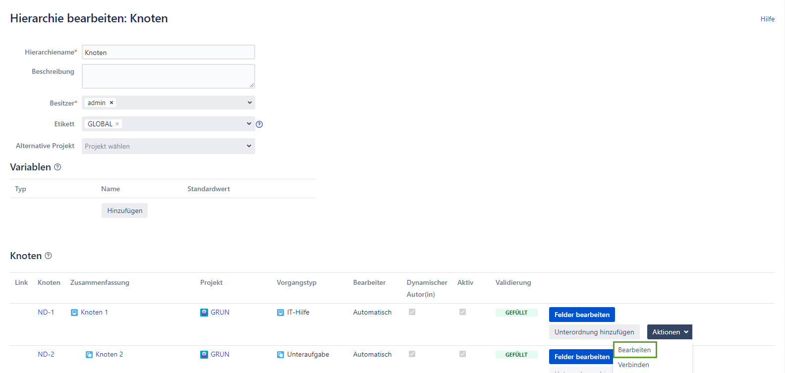Click the IT-Hilfe issue type icon
Screen dimensions: 785x373
point(280,313)
